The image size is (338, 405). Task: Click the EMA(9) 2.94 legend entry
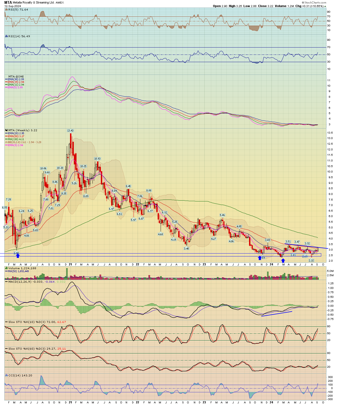click(x=15, y=145)
